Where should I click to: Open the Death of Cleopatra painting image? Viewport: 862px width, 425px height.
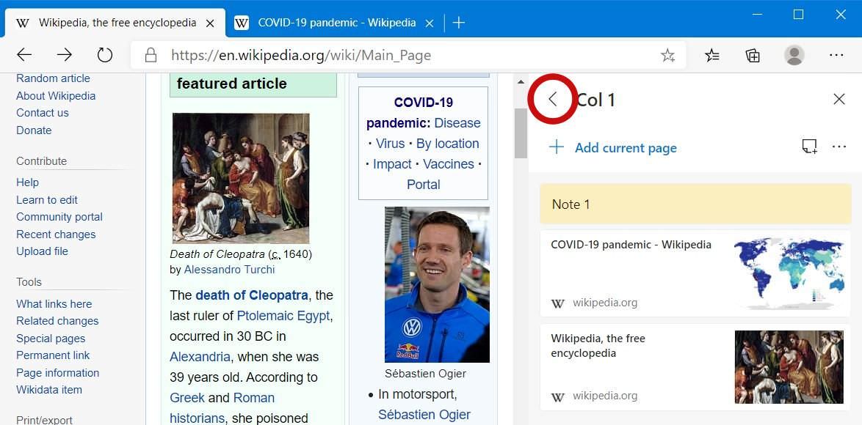(x=241, y=177)
